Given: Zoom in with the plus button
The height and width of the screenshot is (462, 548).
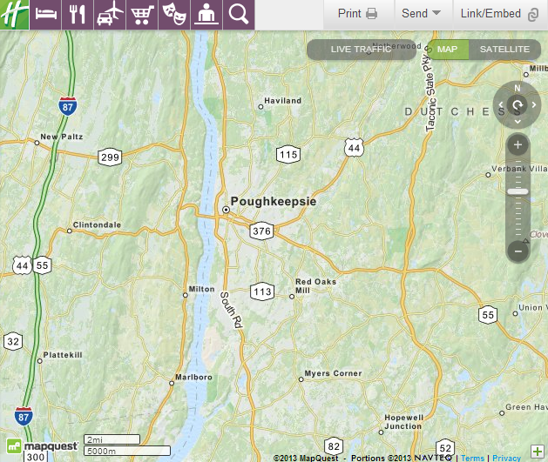Looking at the screenshot, I should (518, 144).
